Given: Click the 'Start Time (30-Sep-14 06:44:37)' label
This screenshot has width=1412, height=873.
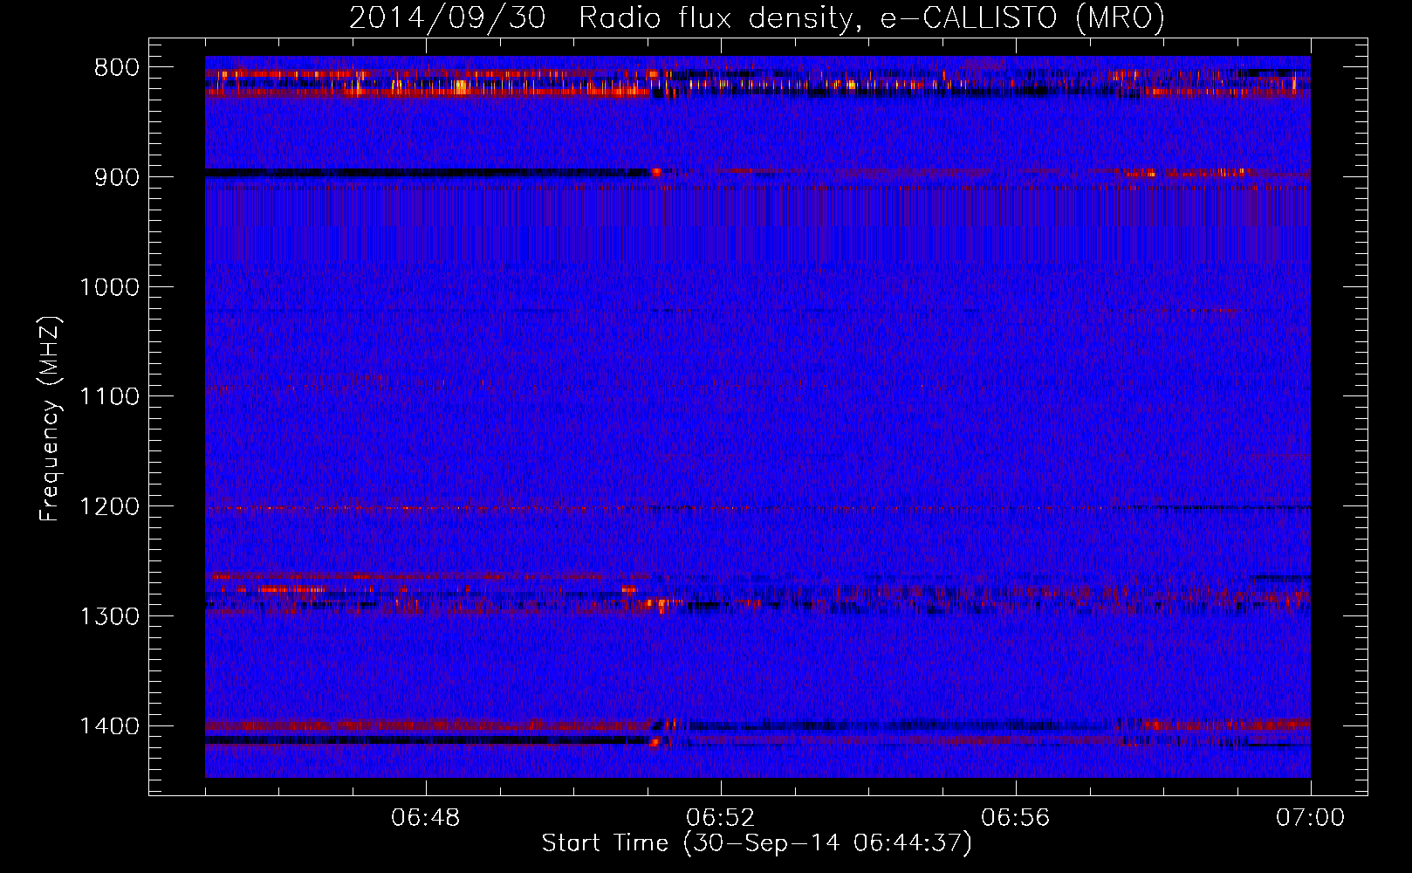Looking at the screenshot, I should click(757, 843).
